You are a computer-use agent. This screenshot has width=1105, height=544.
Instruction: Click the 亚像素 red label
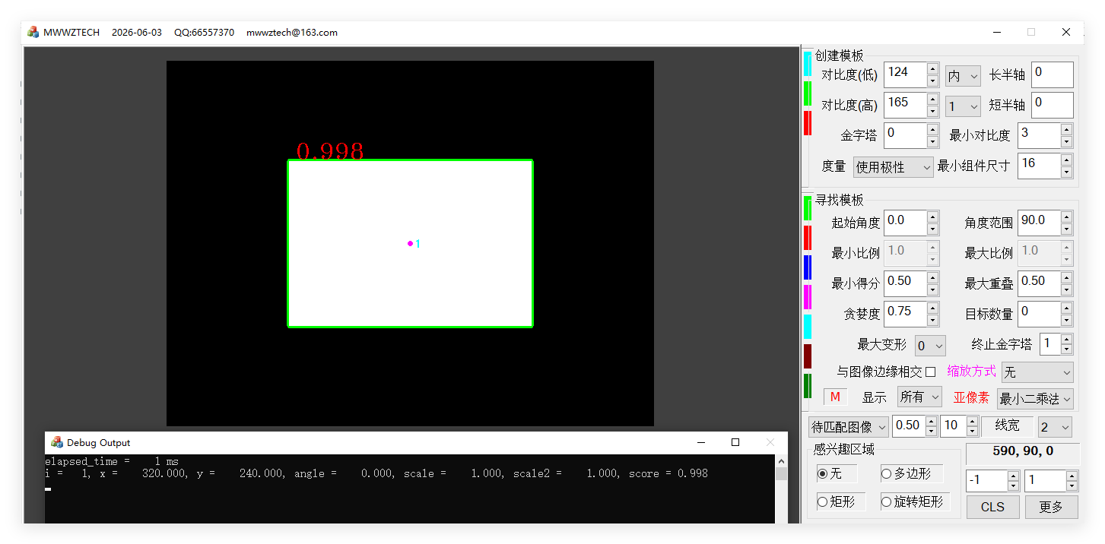click(x=972, y=397)
